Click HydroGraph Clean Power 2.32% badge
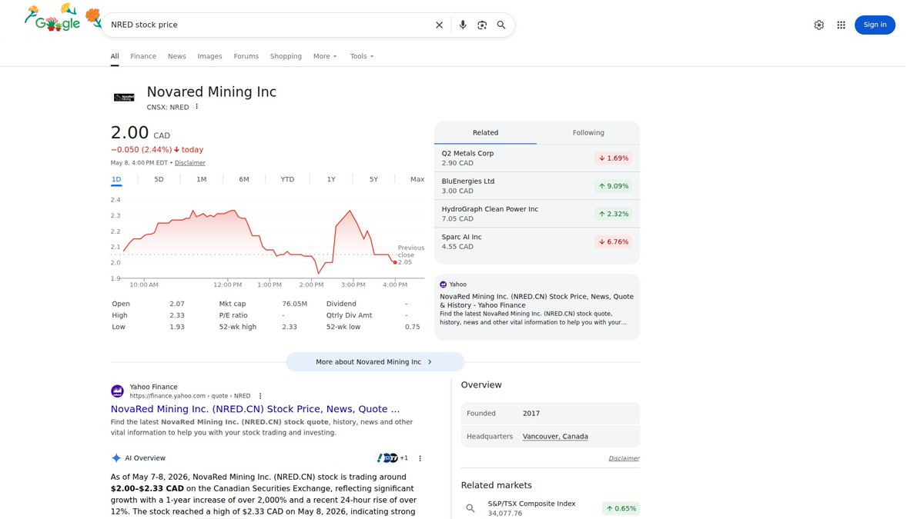 613,214
